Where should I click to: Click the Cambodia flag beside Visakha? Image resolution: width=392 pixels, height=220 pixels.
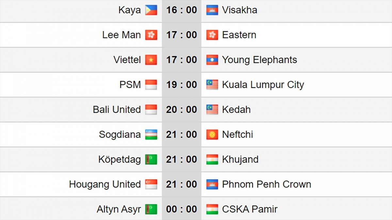(212, 10)
